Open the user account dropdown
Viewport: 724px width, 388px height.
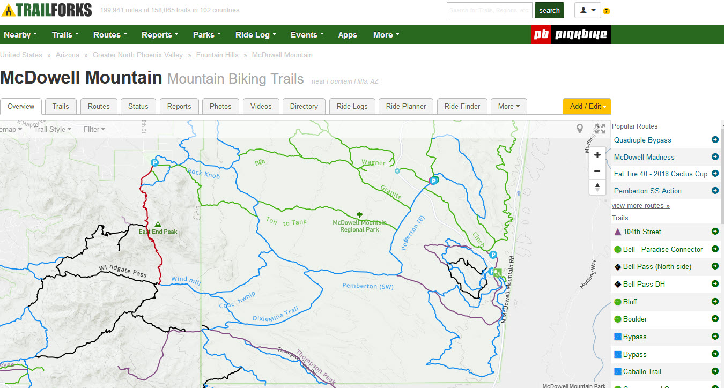[x=588, y=10]
